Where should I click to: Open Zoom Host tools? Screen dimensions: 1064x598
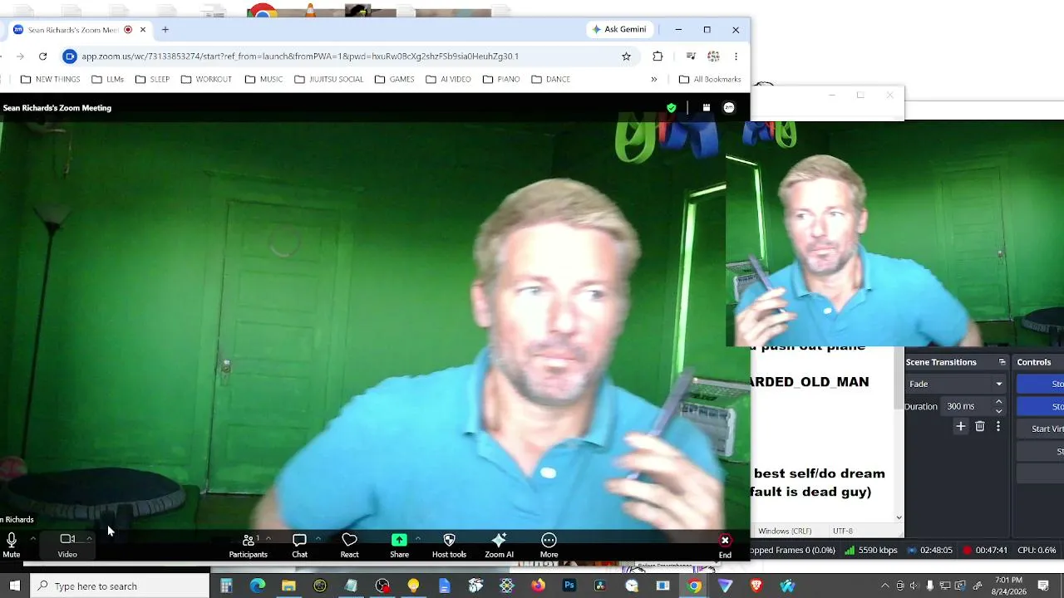click(449, 545)
